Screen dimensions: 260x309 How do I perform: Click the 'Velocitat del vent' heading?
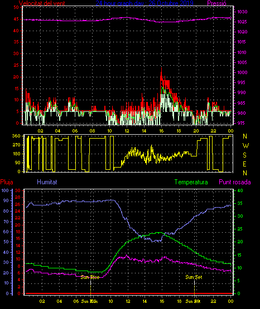42,3
